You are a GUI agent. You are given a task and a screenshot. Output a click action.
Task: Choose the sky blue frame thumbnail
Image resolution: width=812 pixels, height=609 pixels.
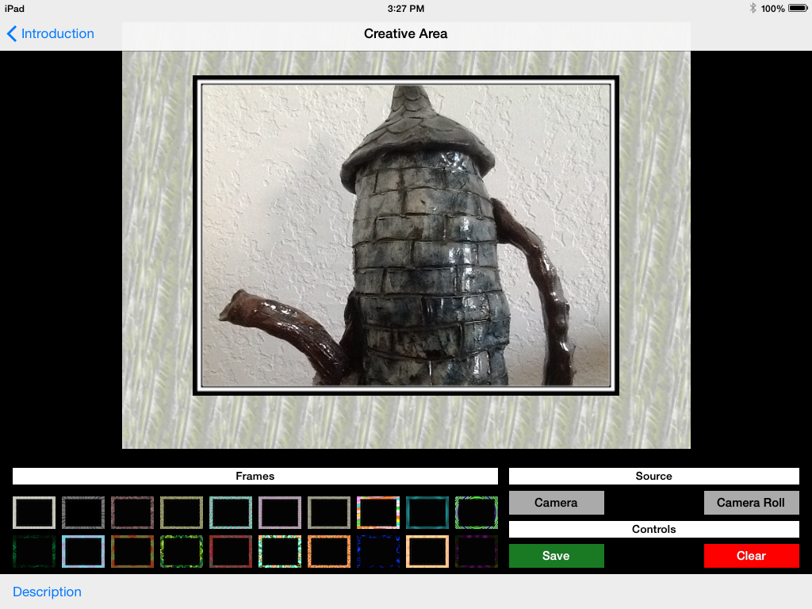click(83, 552)
